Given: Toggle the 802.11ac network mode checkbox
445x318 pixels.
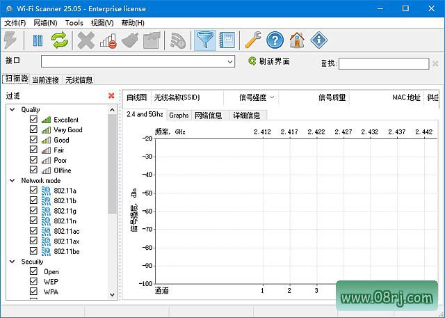Looking at the screenshot, I should (33, 230).
